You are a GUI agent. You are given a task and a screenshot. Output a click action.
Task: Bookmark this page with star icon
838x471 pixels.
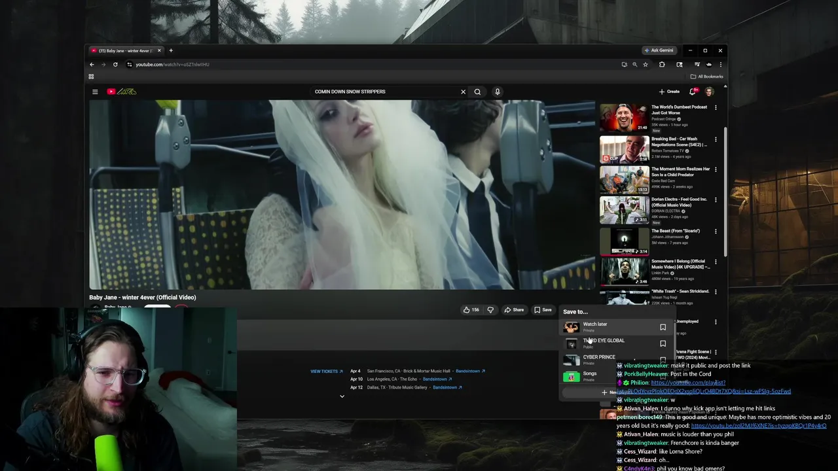tap(646, 64)
